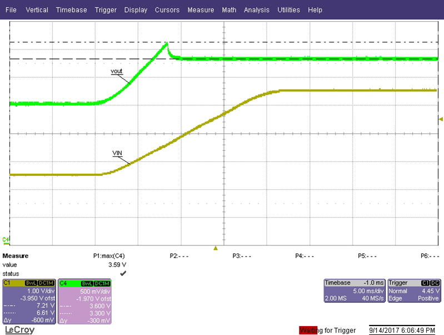444x335 pixels.
Task: Click the 5.00 ms/div timebase value
Action: [368, 291]
